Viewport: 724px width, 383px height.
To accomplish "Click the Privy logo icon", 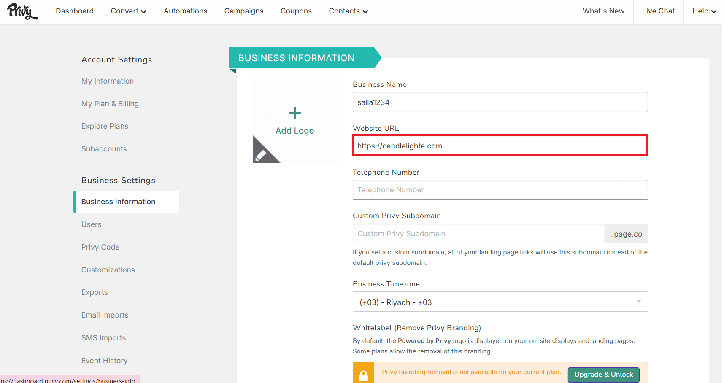I will click(x=22, y=11).
